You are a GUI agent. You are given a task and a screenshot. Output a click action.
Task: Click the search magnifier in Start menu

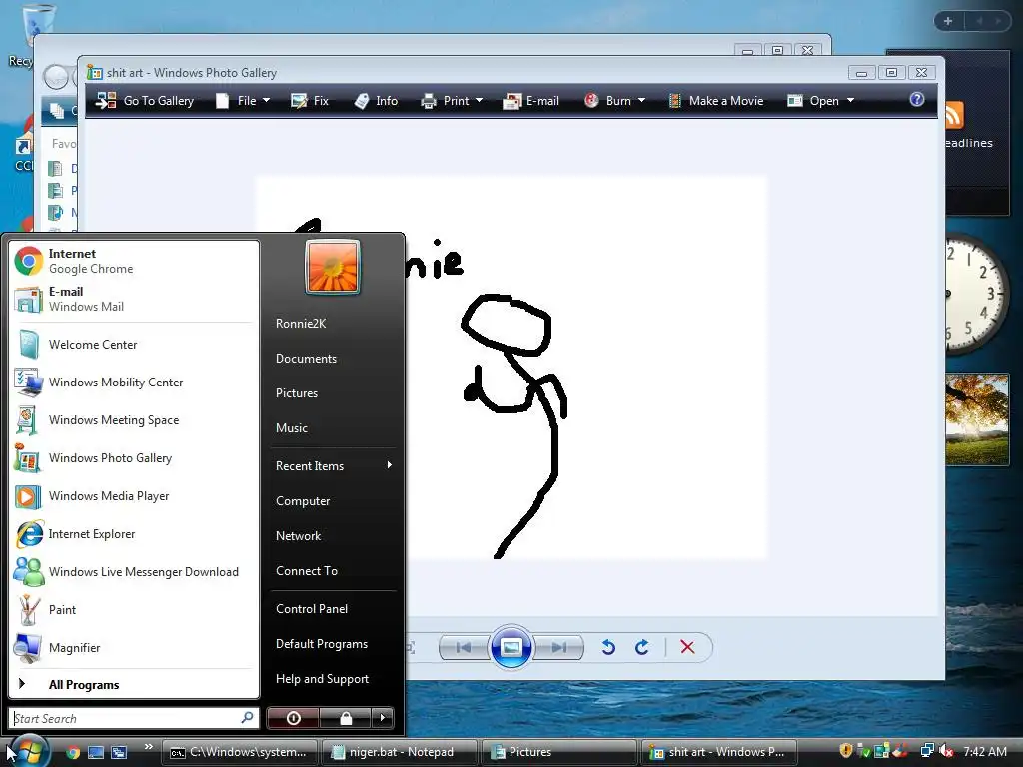click(247, 717)
